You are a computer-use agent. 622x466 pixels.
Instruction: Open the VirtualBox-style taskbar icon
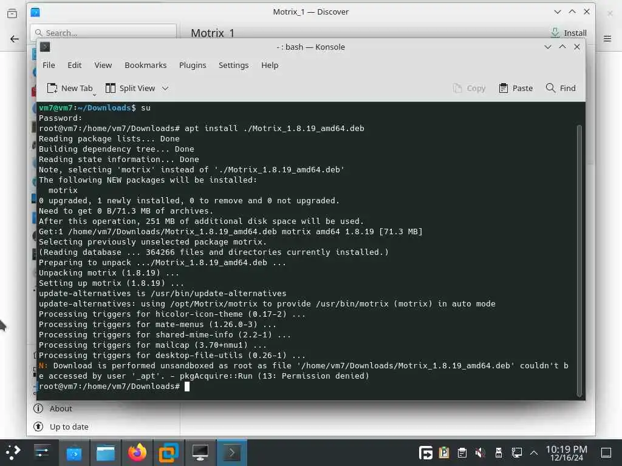tap(168, 453)
